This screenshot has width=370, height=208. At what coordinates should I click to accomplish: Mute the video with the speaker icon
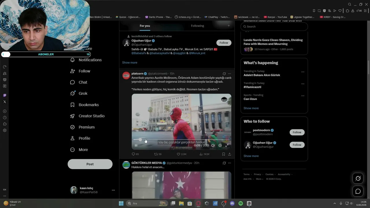coord(213,145)
